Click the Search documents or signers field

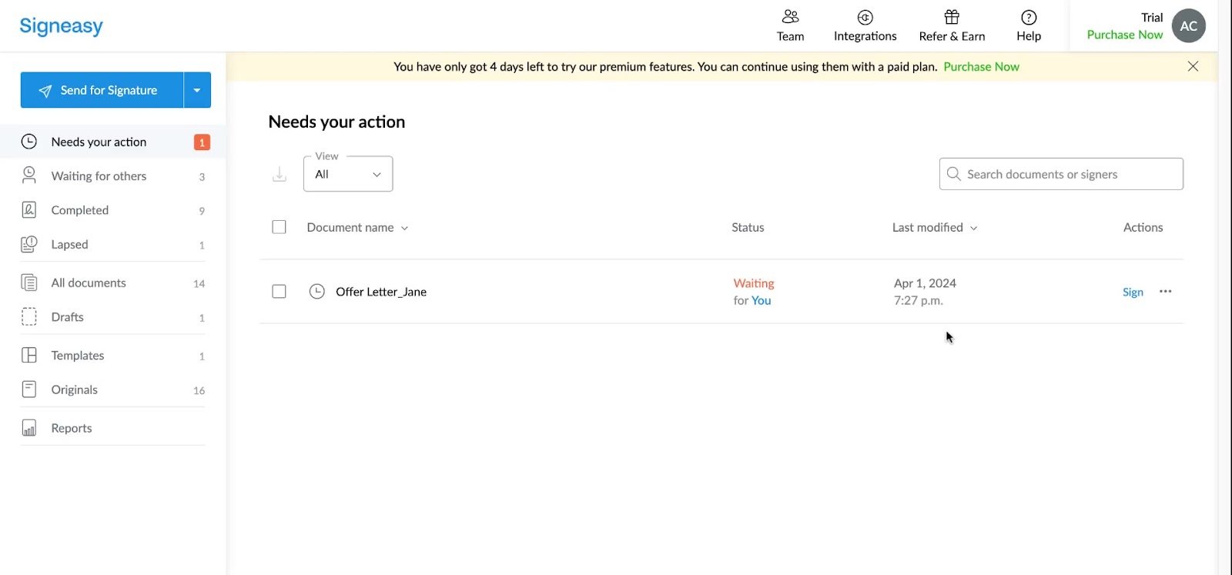pos(1061,174)
